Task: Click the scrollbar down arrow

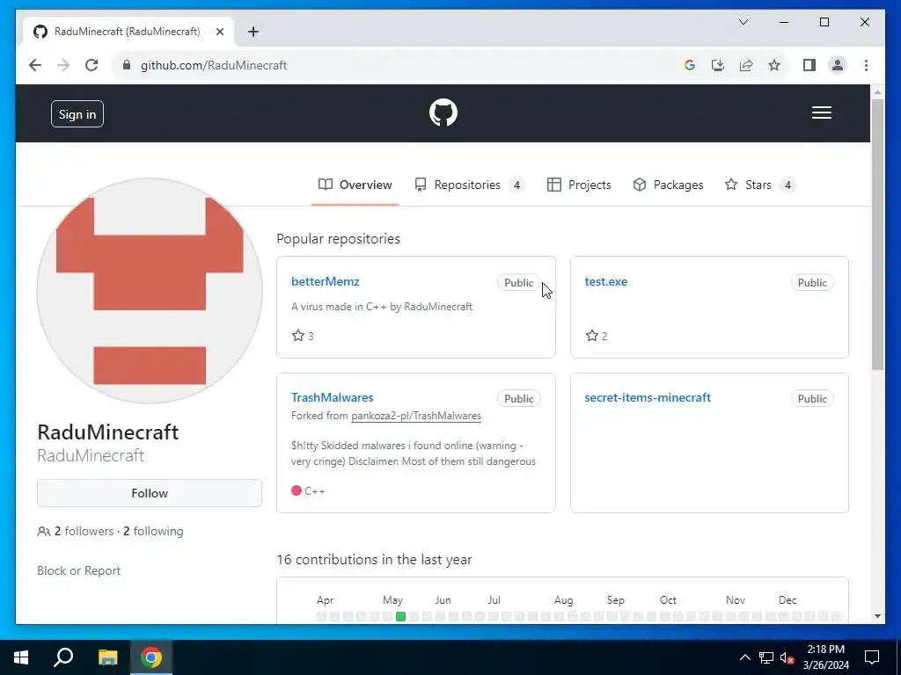Action: tap(877, 616)
